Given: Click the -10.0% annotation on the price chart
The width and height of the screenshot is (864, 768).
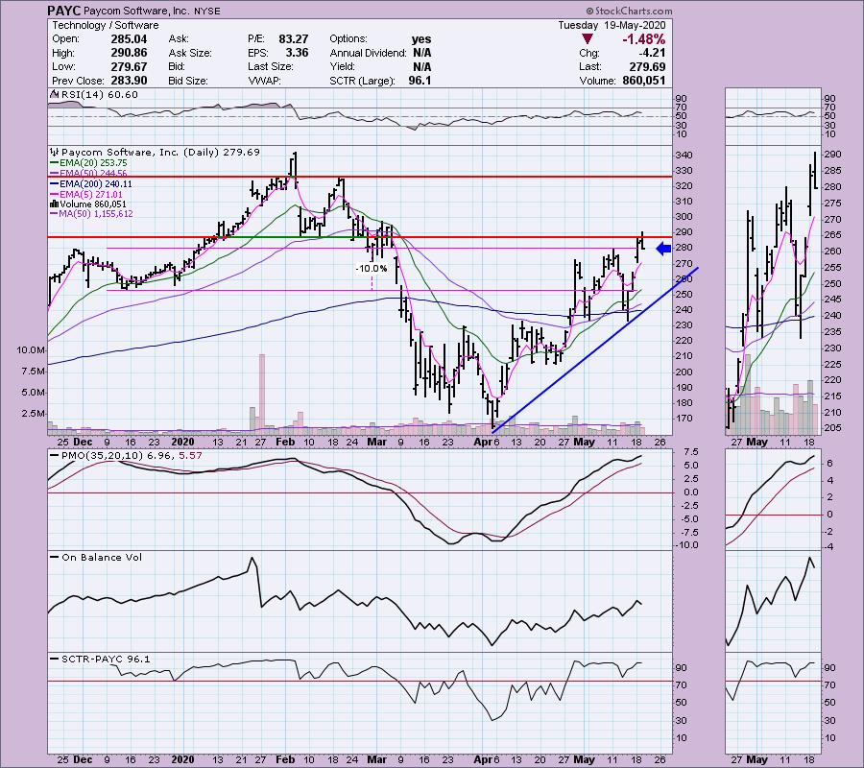Looking at the screenshot, I should (372, 269).
